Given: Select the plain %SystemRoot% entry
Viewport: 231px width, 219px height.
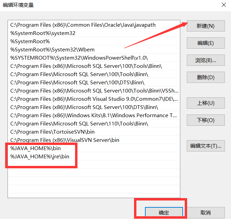Looking at the screenshot, I should [94, 41].
